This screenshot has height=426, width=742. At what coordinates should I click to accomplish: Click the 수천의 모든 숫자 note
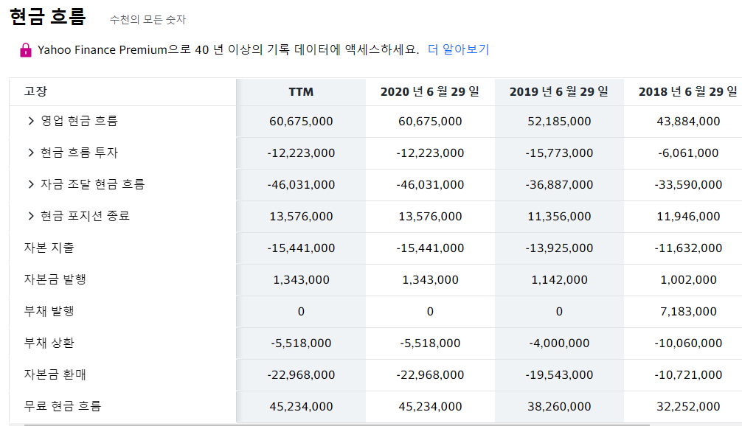tap(148, 19)
